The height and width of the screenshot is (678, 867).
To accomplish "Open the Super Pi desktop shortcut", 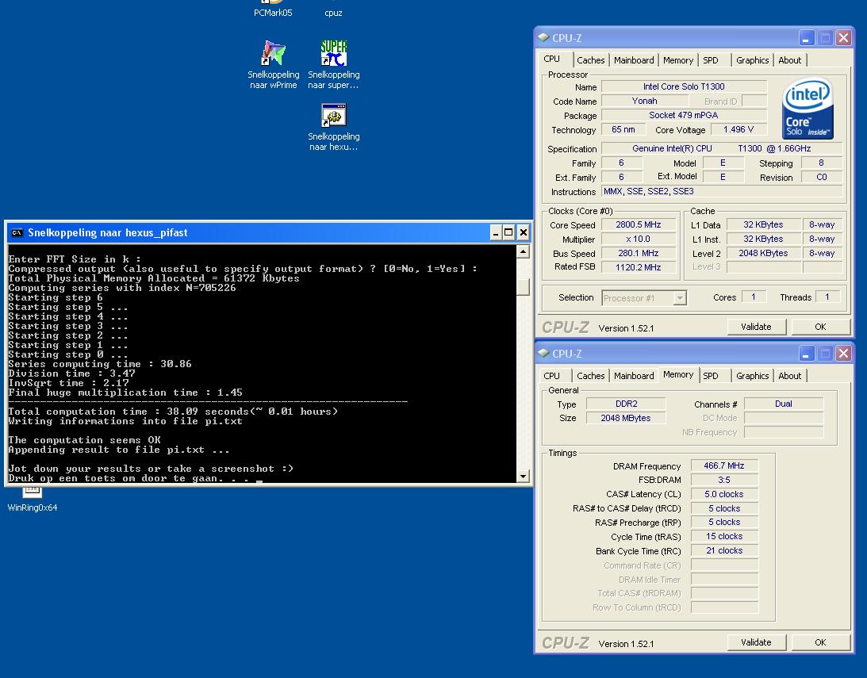I will [x=333, y=64].
